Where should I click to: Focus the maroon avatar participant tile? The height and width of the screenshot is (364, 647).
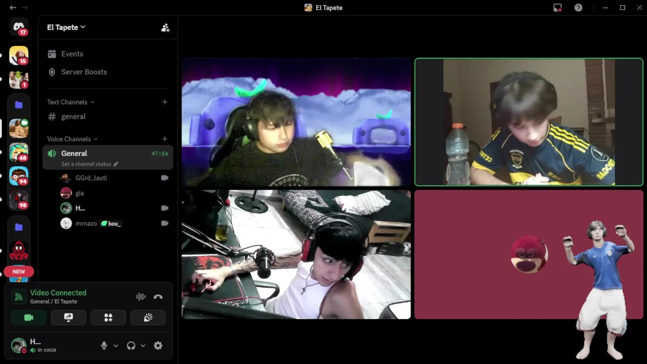click(529, 255)
